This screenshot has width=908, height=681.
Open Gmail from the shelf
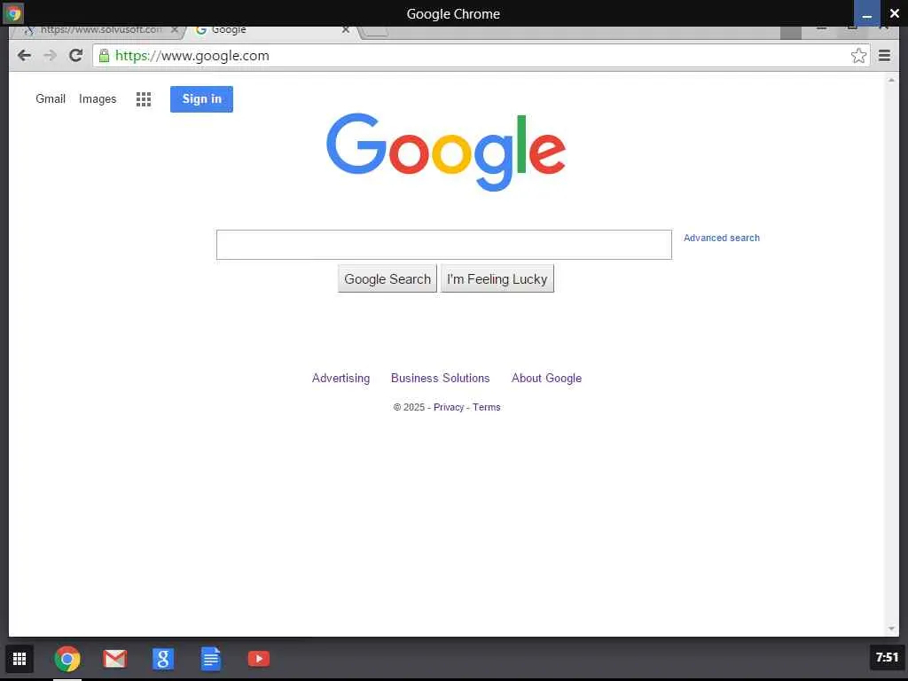click(x=114, y=659)
